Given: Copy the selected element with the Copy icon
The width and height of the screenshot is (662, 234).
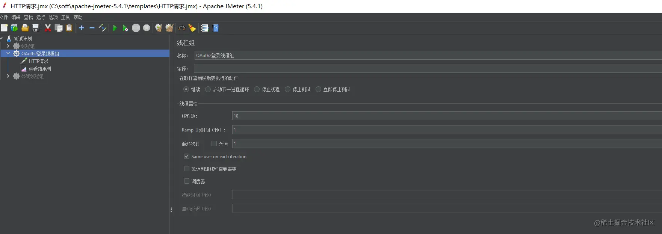Looking at the screenshot, I should 59,28.
